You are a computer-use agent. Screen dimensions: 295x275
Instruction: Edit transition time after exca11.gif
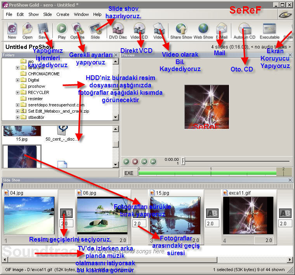click(285, 224)
